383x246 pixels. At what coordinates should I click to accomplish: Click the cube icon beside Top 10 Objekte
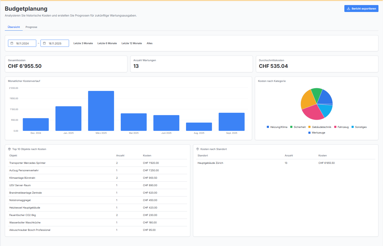(x=10, y=149)
